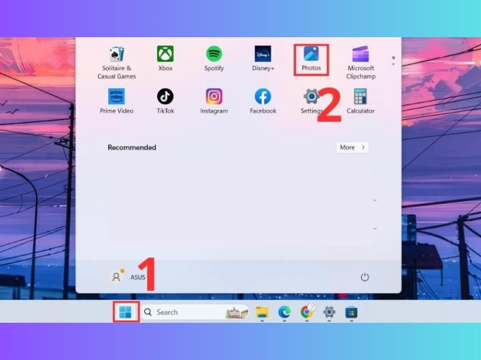481x360 pixels.
Task: Launch Prime Video app
Action: pyautogui.click(x=117, y=101)
